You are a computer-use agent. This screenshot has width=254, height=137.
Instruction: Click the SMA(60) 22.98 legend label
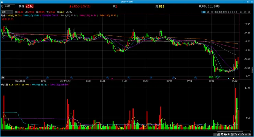pyautogui.click(x=69, y=15)
